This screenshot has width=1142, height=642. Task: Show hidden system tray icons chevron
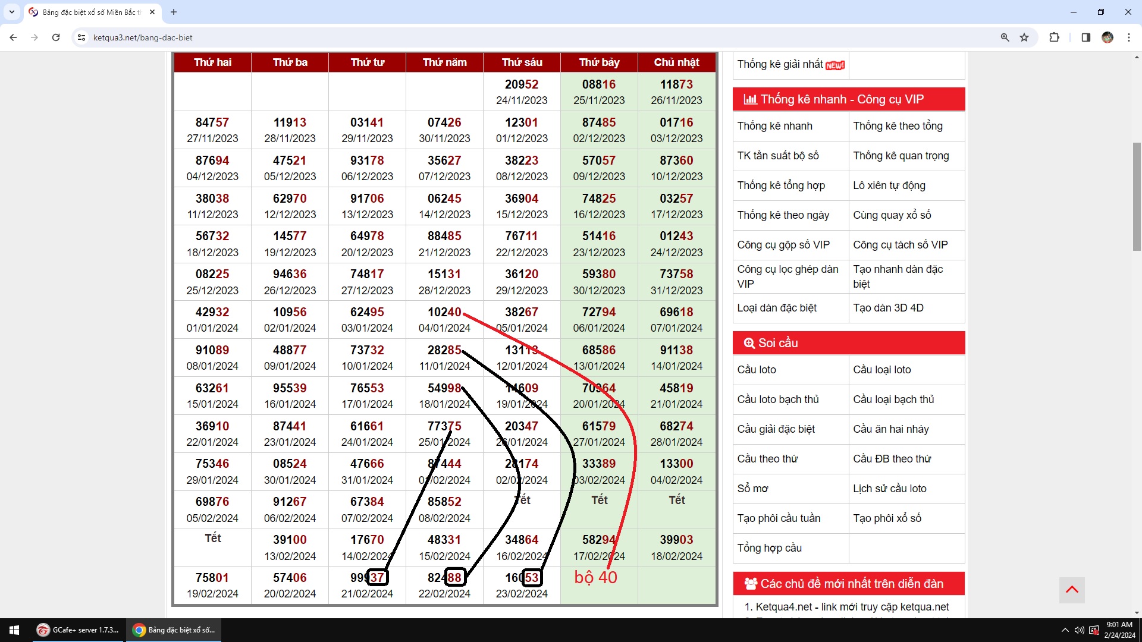[1065, 630]
